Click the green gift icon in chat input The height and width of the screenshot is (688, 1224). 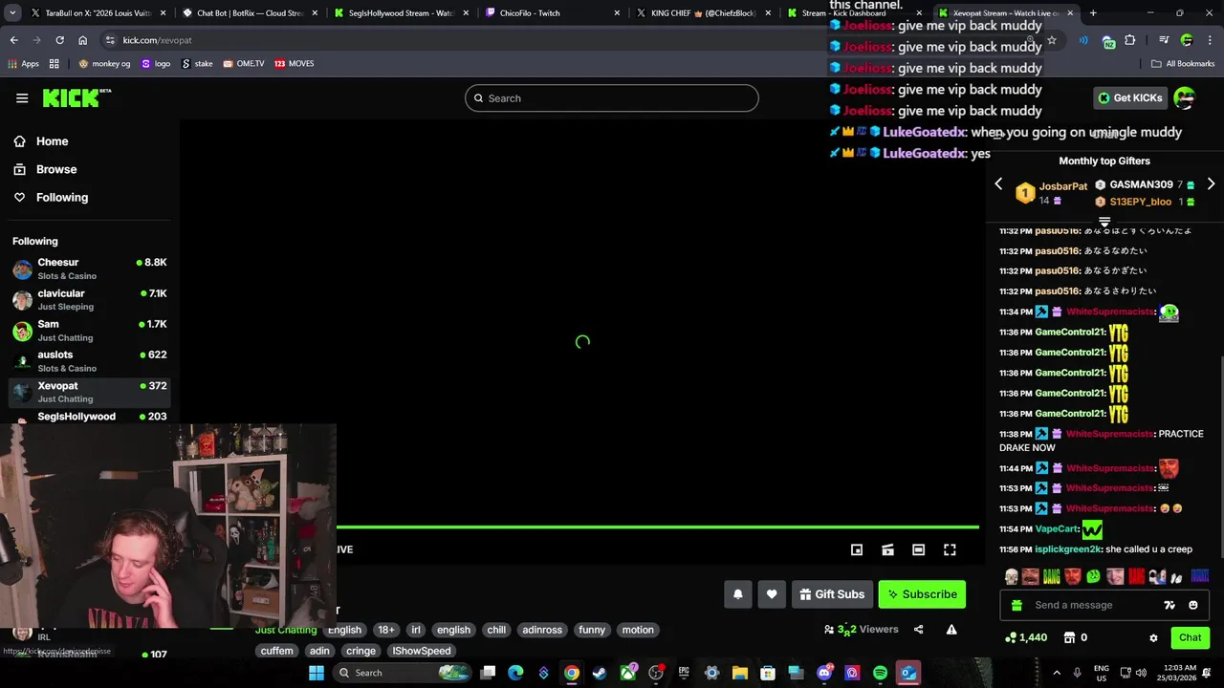[x=1016, y=605]
